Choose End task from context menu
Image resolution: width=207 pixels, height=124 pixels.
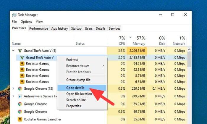[x=82, y=60]
